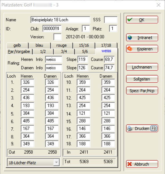Click the course Name text field
This screenshot has width=165, height=174.
tap(60, 20)
